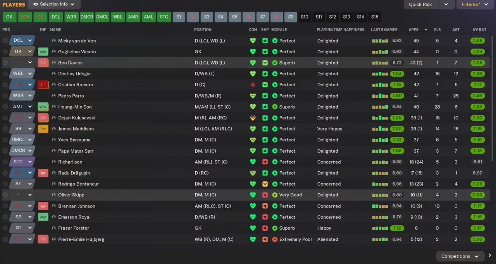Sort by the APPS column header
This screenshot has width=496, height=264.
pos(413,30)
